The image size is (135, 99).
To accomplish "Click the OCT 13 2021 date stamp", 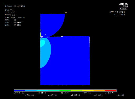I will pyautogui.click(x=117, y=12).
